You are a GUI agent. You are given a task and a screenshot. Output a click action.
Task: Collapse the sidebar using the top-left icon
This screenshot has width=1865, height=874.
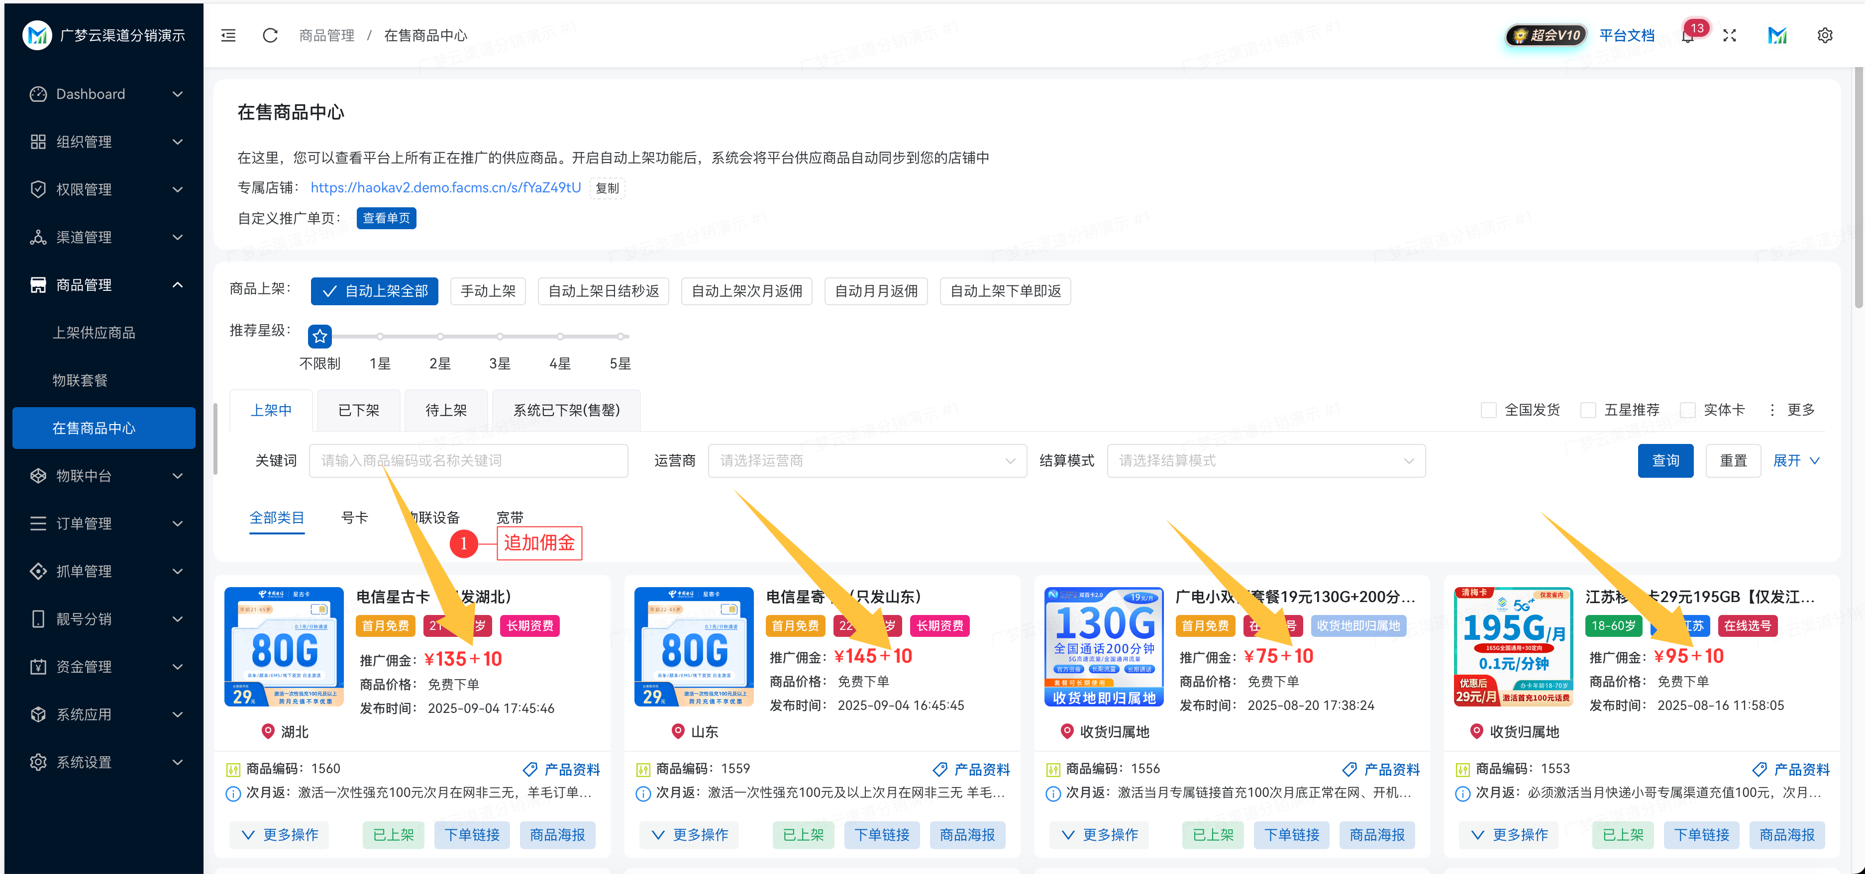tap(228, 35)
